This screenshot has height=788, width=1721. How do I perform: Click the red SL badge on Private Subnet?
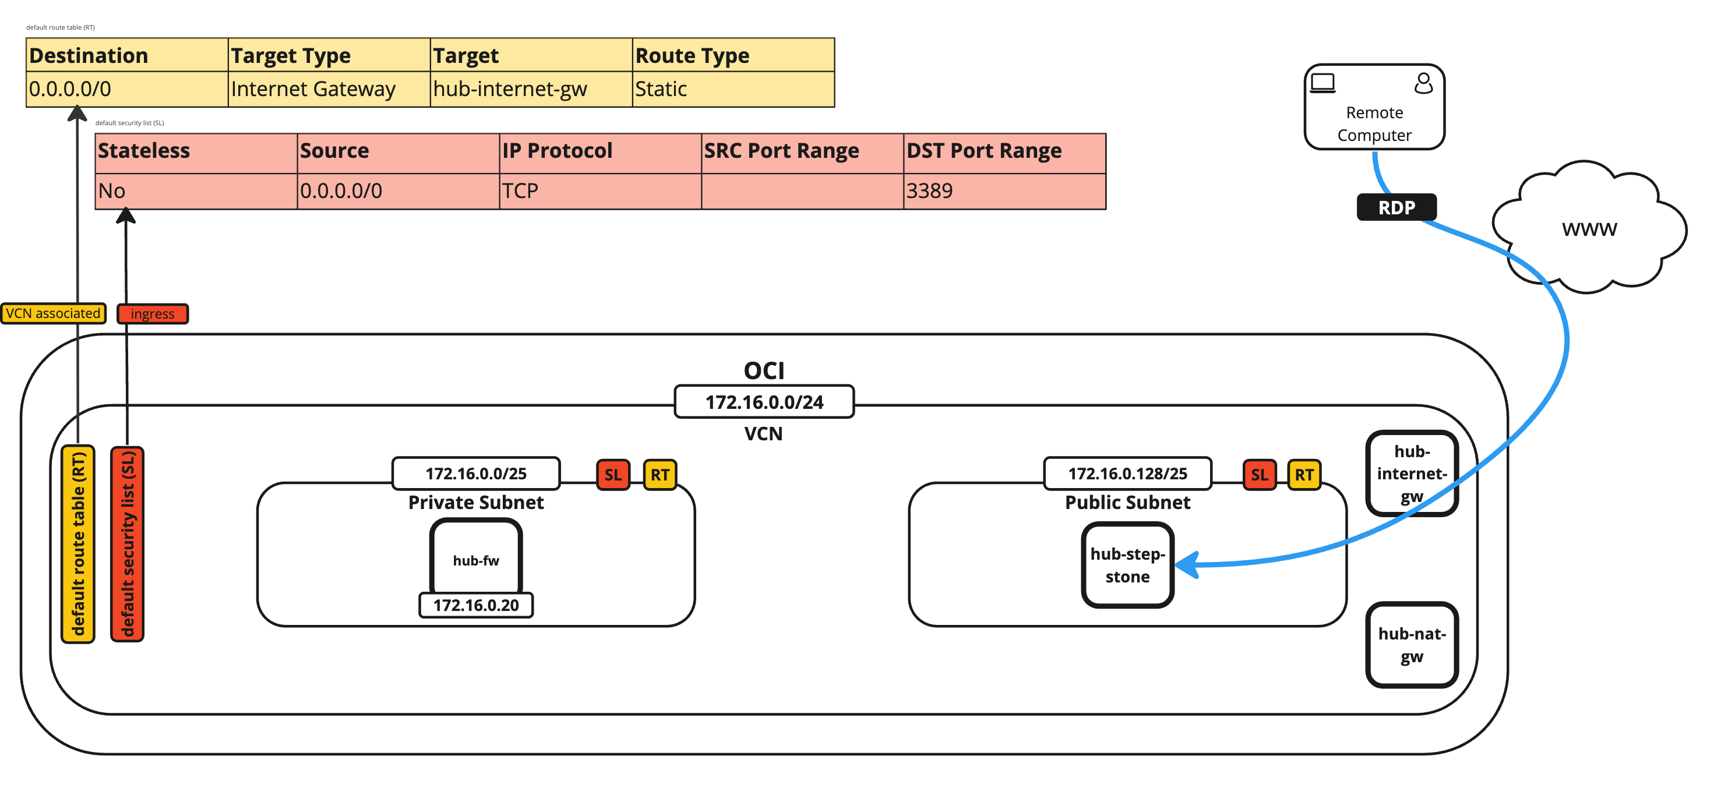(x=613, y=475)
